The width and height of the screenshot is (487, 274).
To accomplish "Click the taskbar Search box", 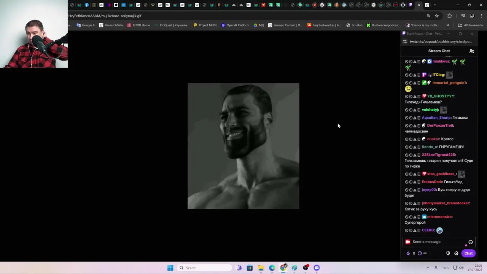I will (205, 268).
